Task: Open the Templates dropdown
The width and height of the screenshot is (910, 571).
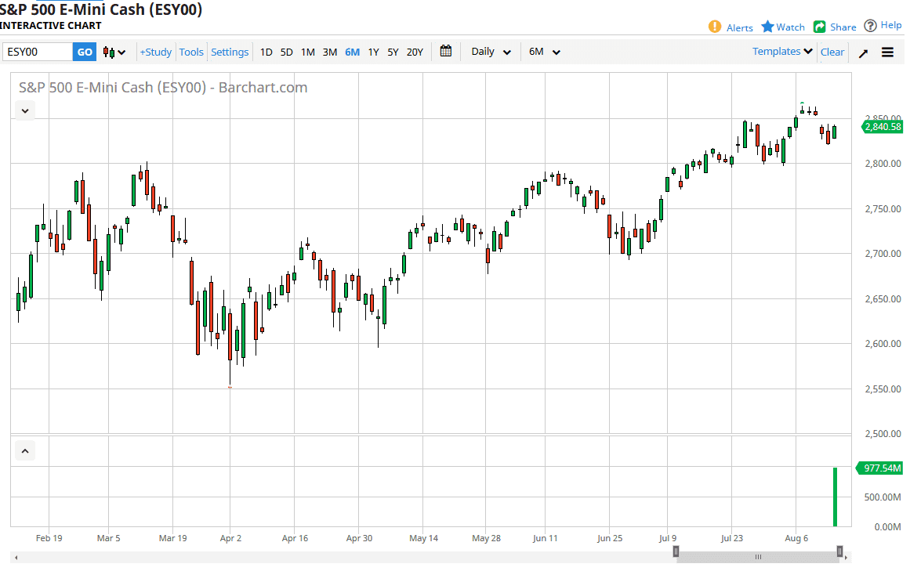Action: [x=782, y=52]
